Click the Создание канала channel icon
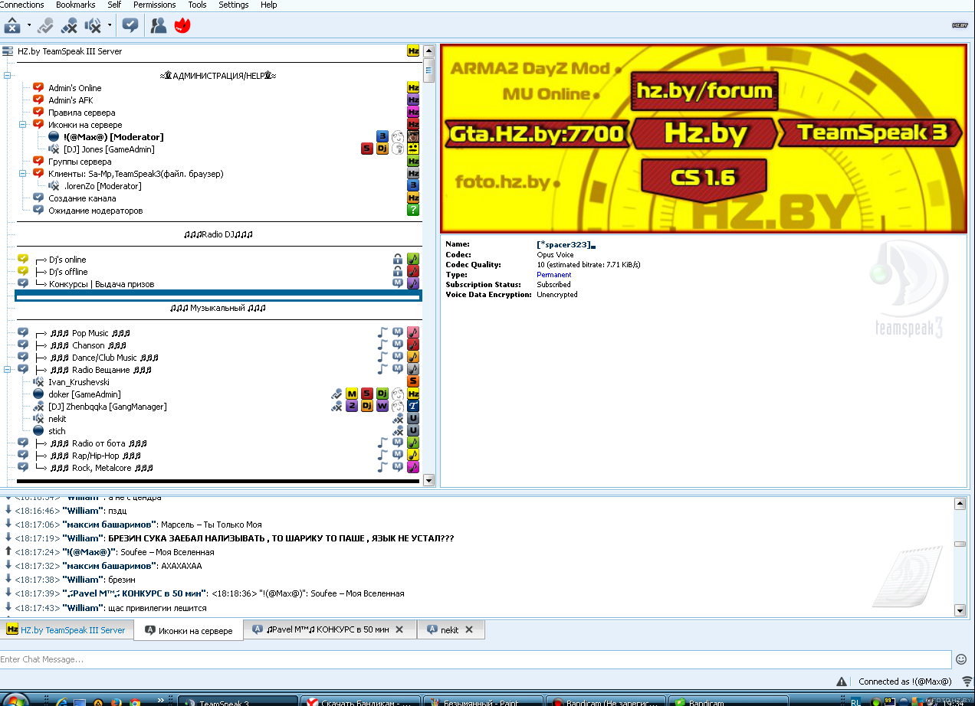975x706 pixels. coord(38,198)
